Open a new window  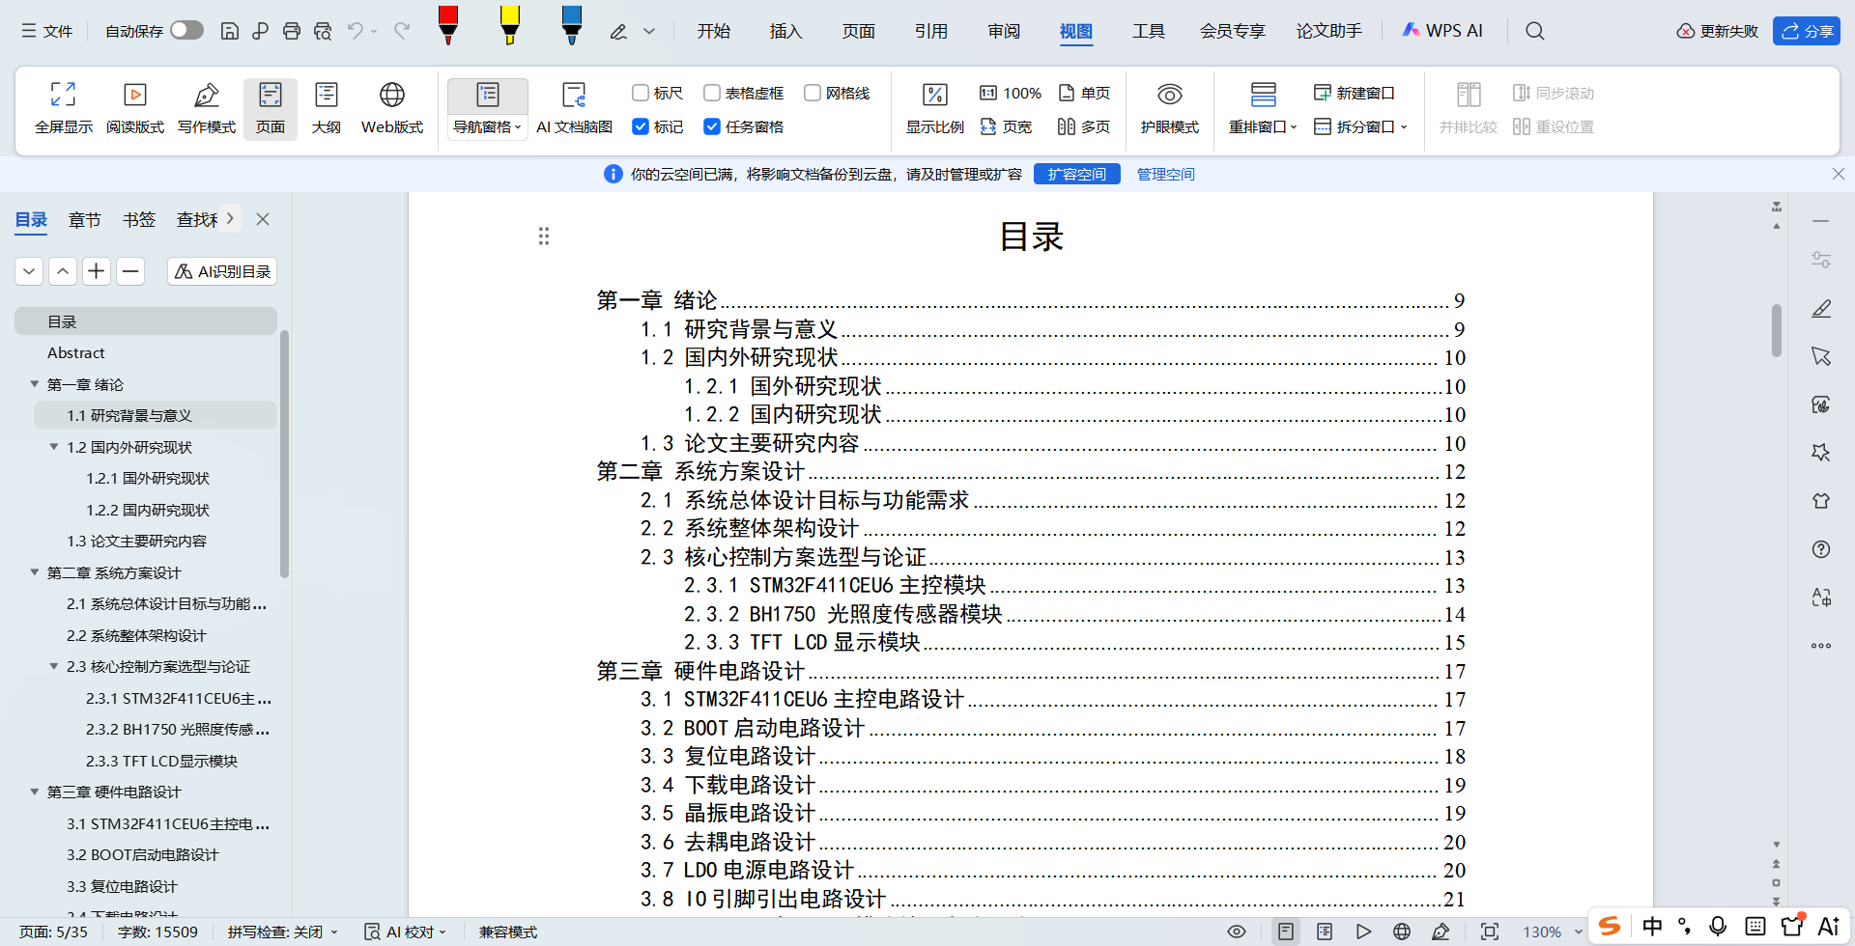[1355, 93]
